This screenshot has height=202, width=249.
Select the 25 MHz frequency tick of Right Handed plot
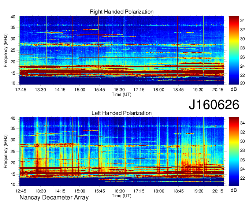[13, 50]
